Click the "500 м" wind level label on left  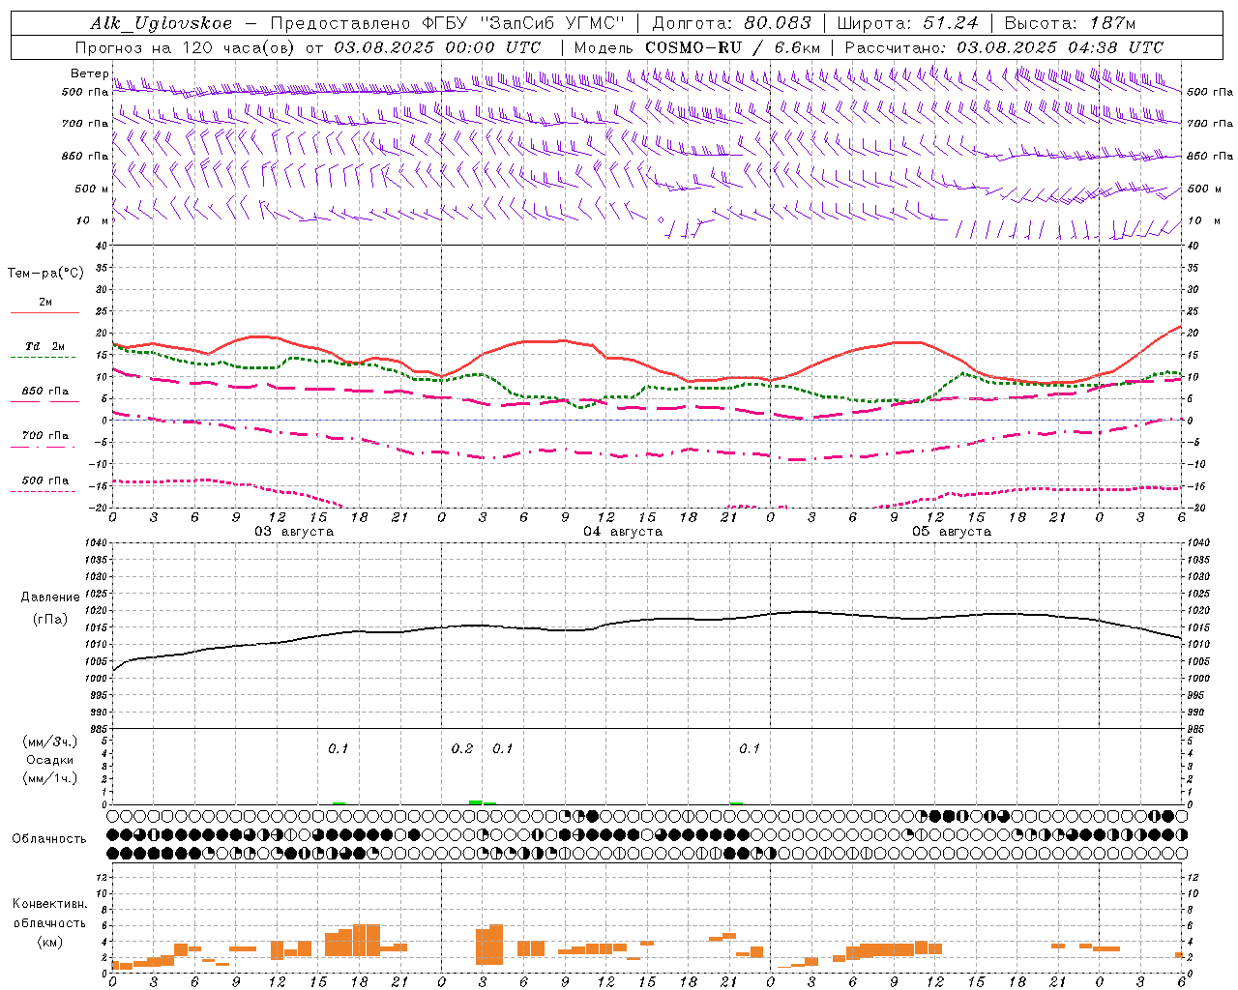click(x=93, y=189)
